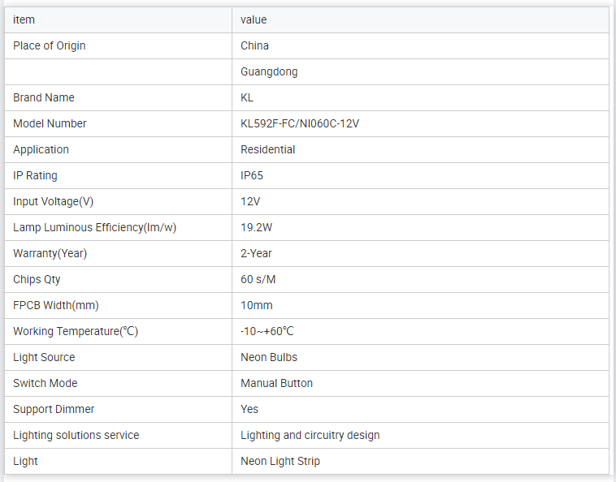The height and width of the screenshot is (482, 616).
Task: Select the Brand Name row label
Action: tap(44, 97)
